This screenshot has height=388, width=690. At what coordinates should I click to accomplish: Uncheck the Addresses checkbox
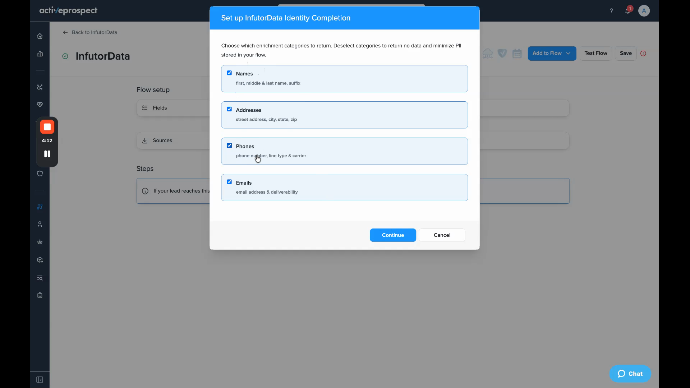click(x=229, y=109)
